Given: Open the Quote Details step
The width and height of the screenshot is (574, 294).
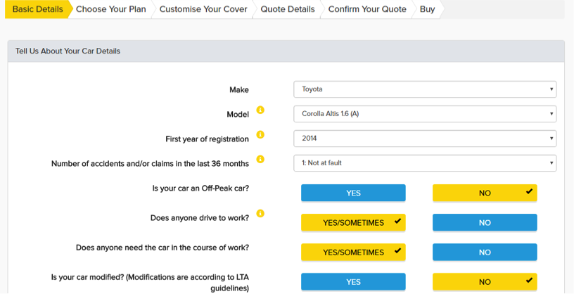Looking at the screenshot, I should pos(287,9).
